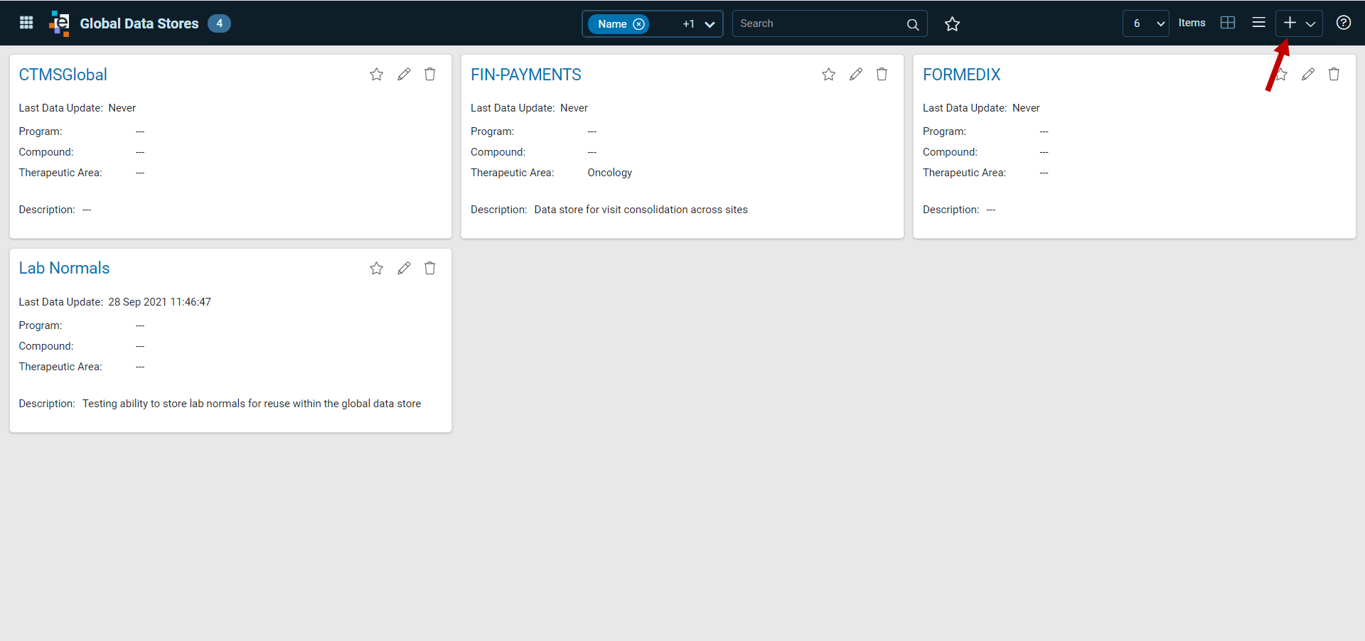Open the items per page dropdown
Image resolution: width=1365 pixels, height=641 pixels.
[x=1146, y=23]
